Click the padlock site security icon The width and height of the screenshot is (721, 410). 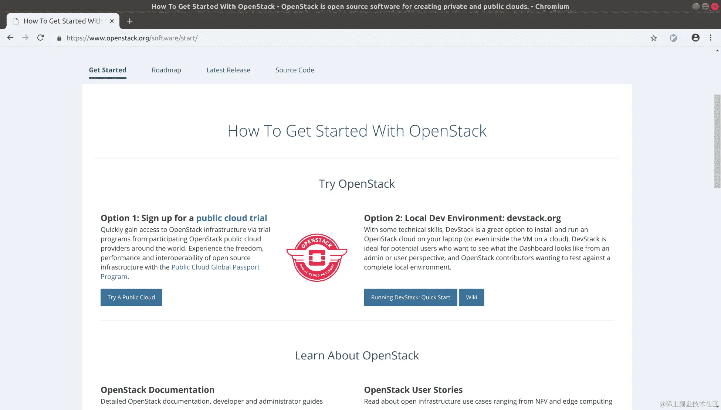point(59,38)
